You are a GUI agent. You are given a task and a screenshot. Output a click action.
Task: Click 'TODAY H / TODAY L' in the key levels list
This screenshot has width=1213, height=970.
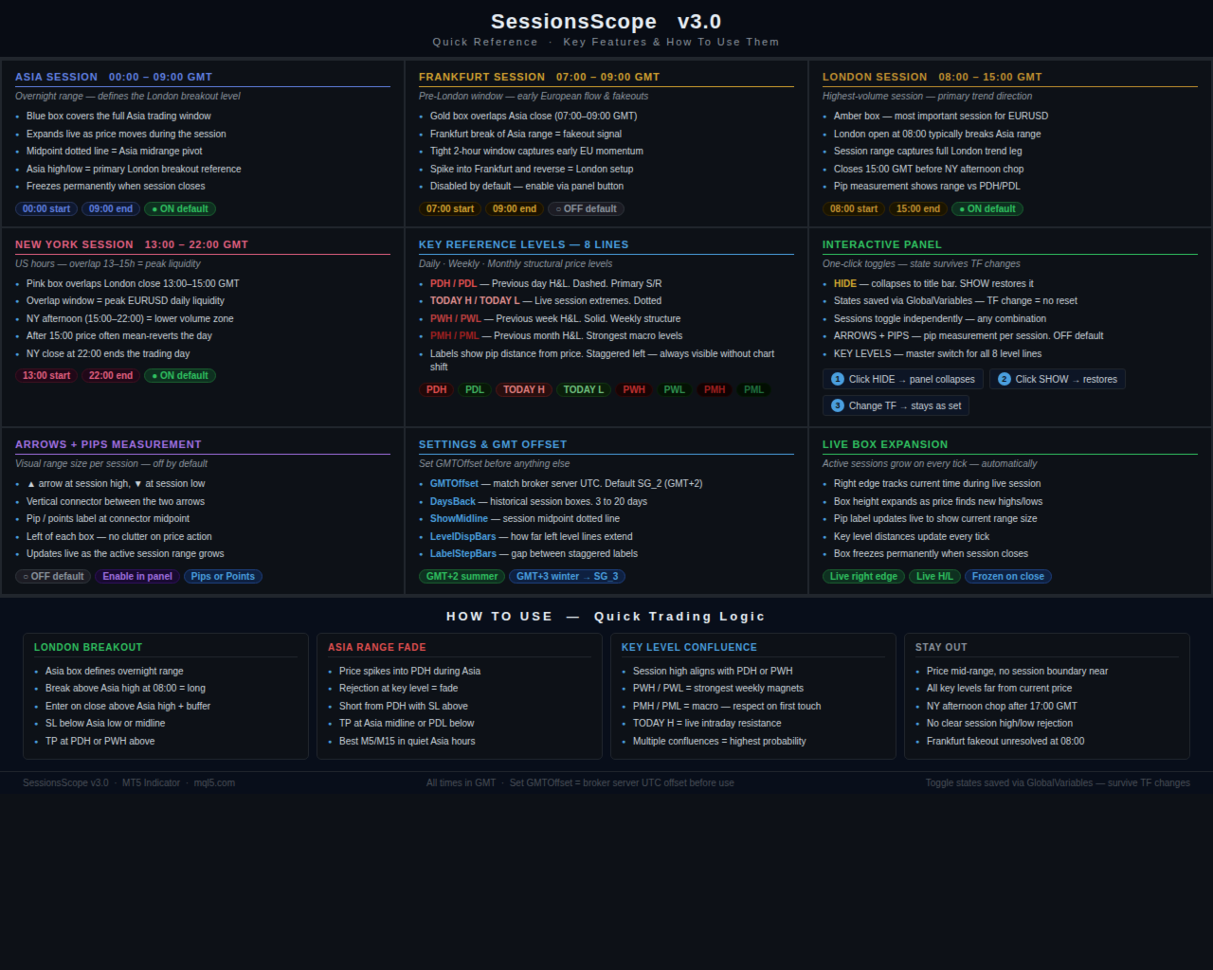[475, 300]
